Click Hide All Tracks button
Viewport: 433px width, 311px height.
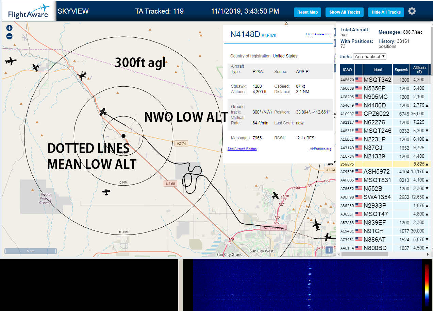tap(386, 12)
